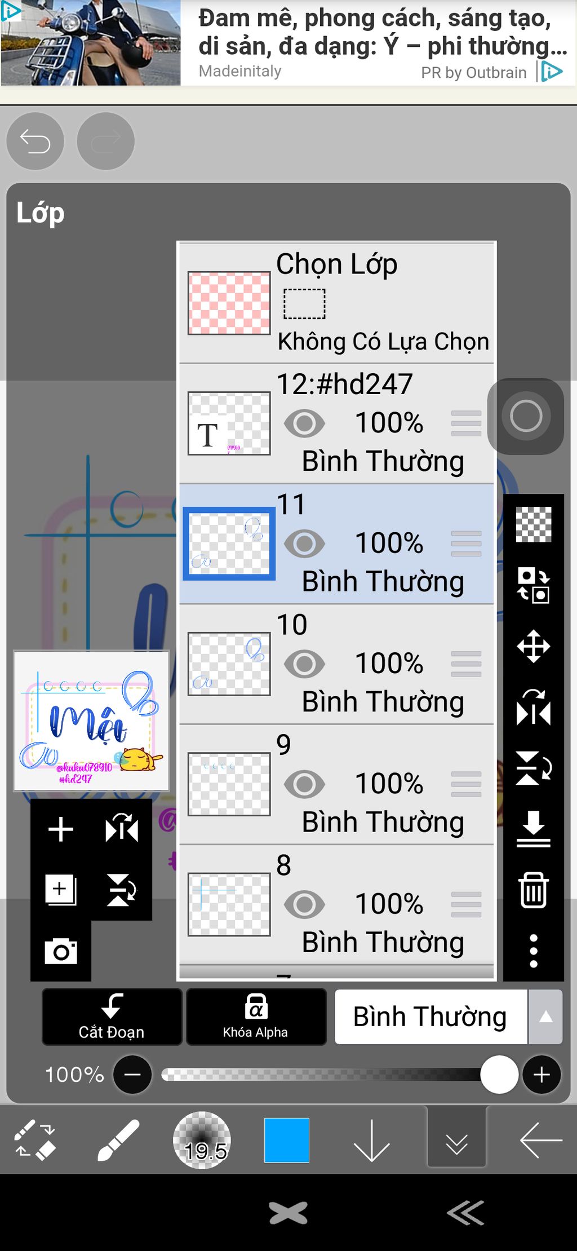This screenshot has height=1251, width=577.
Task: Add a new layer with plus icon
Action: (x=61, y=829)
